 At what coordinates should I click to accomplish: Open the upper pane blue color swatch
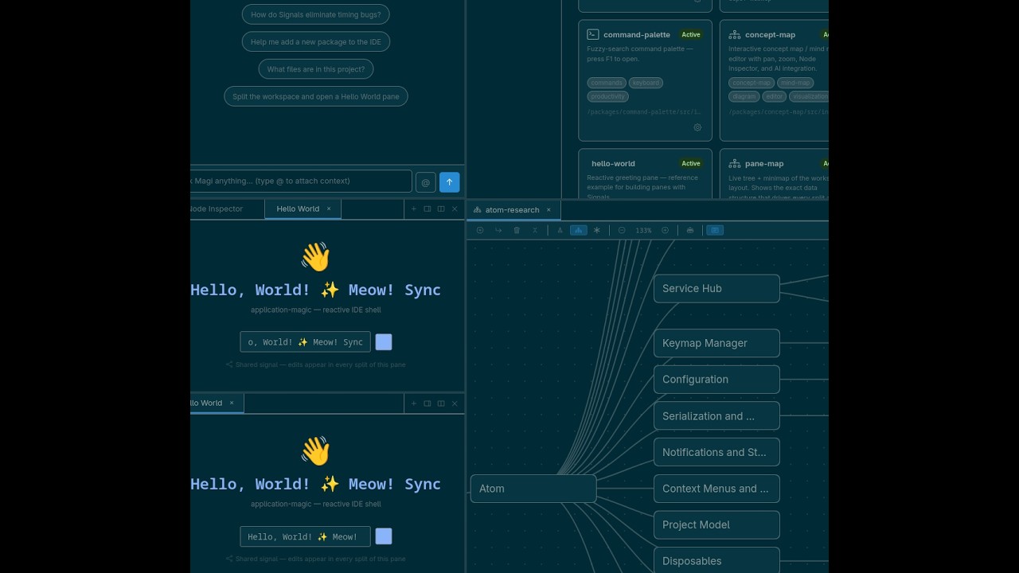tap(384, 342)
